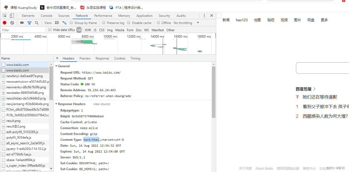This screenshot has height=172, width=349.
Task: Open the Memory tab
Action: click(124, 16)
